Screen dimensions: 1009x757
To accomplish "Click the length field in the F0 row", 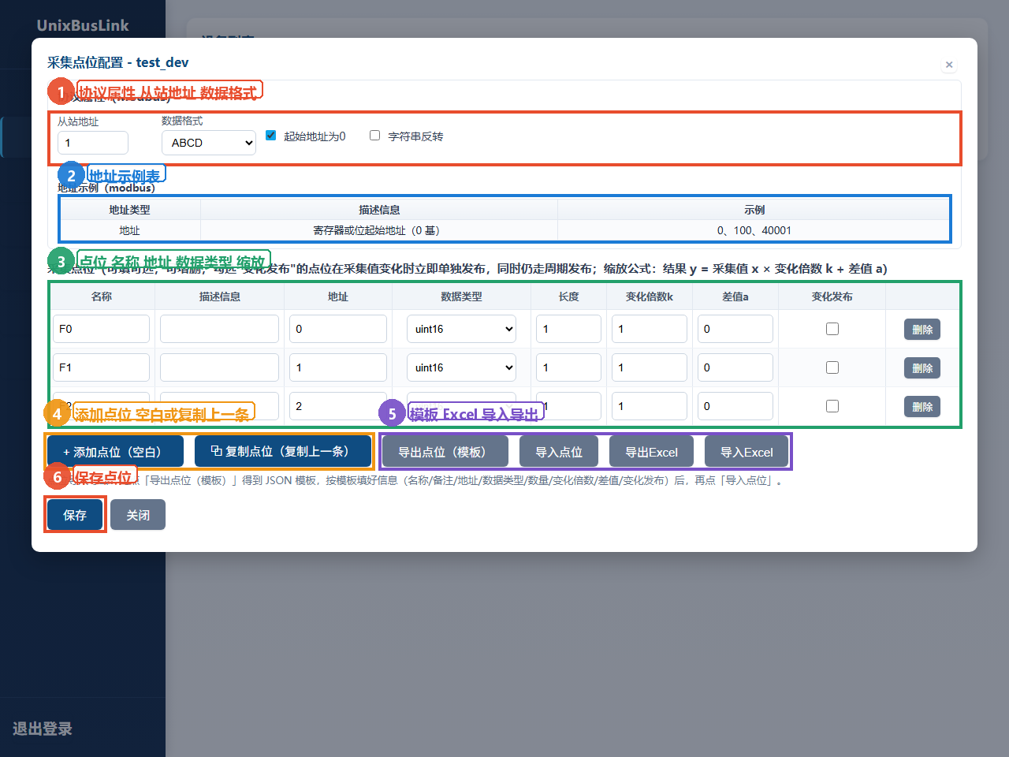I will 568,329.
